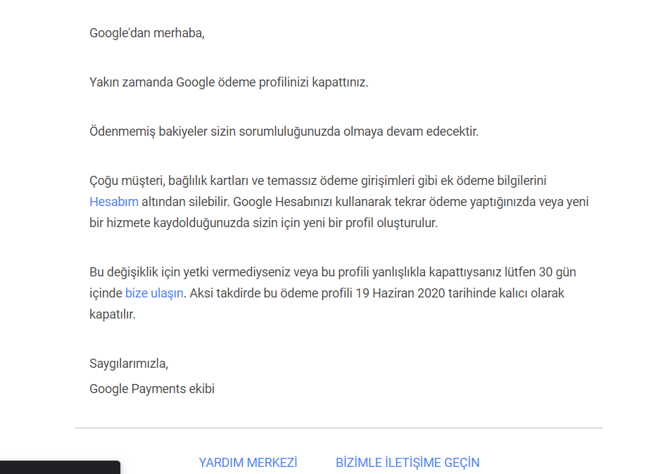This screenshot has height=474, width=670.
Task: Select BİZİMLE İLETİŞİME GEÇİN link
Action: (x=407, y=463)
